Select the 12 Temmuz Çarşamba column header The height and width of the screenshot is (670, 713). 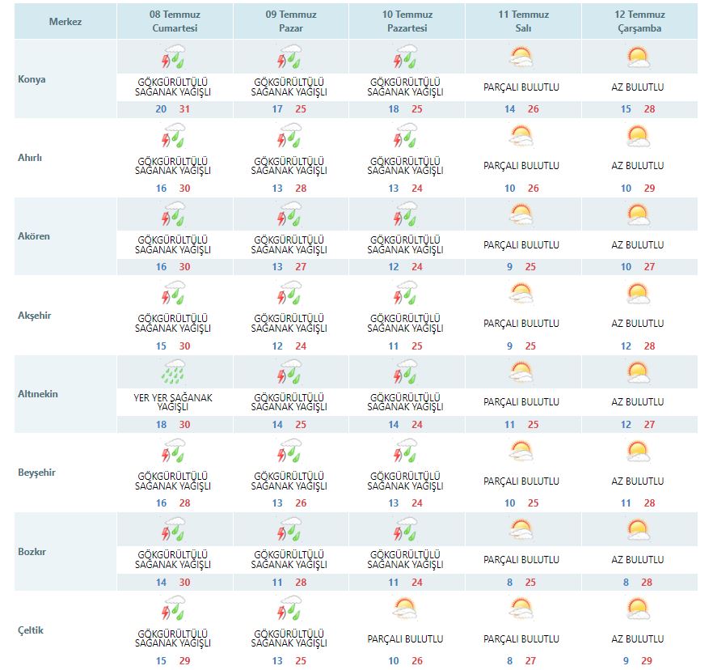638,21
